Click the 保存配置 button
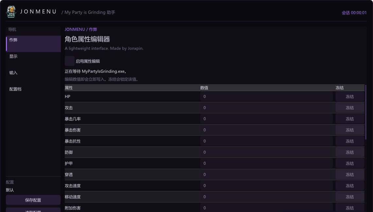 (x=33, y=200)
